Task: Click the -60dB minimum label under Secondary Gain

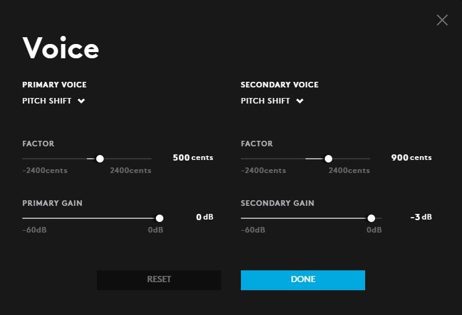Action: coord(253,230)
